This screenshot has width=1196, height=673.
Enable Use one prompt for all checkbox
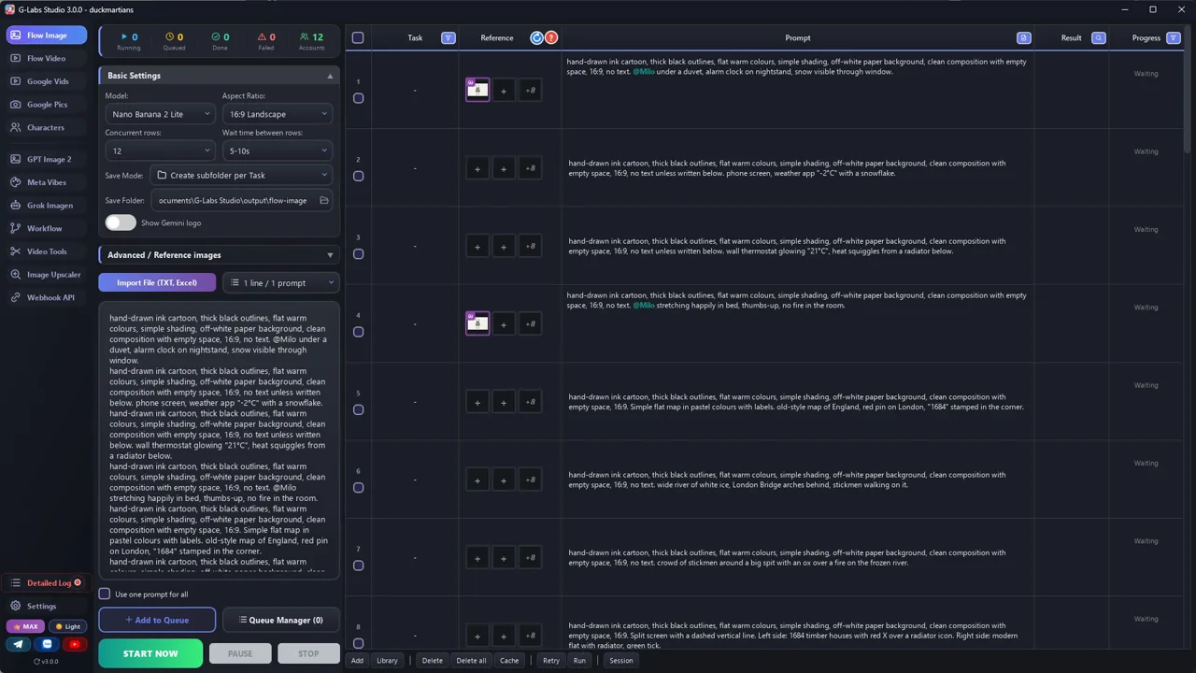[105, 594]
